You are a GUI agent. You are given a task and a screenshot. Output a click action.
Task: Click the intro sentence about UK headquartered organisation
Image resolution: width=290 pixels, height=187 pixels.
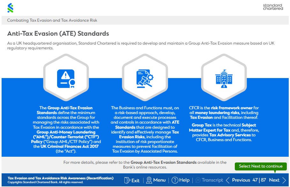tap(141, 46)
